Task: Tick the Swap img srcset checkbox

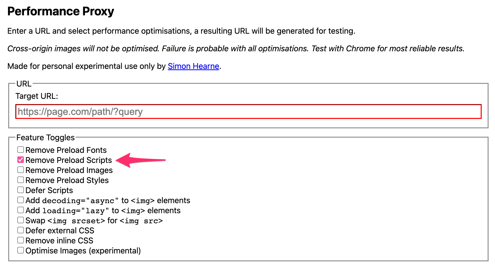Action: pos(21,220)
